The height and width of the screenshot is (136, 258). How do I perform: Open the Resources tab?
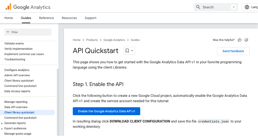(69, 18)
